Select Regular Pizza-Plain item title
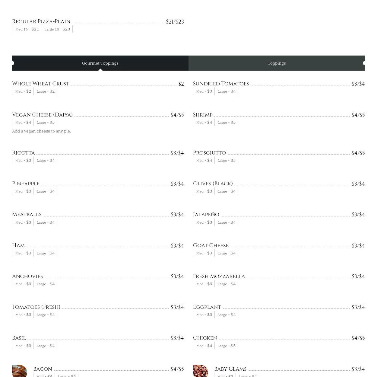The height and width of the screenshot is (377, 377). point(41,21)
